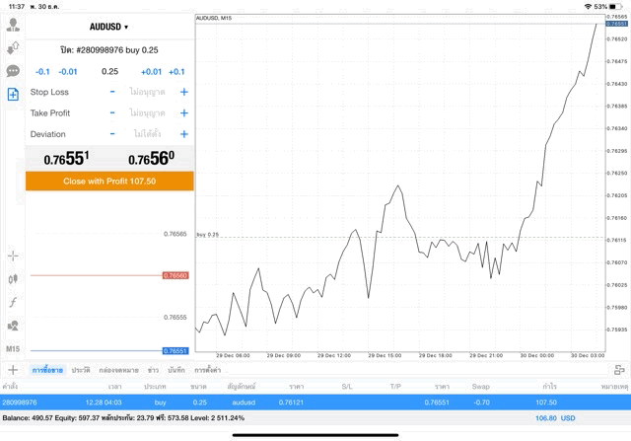Increase Stop Loss with plus
Screen dimensions: 631x441
tap(184, 92)
